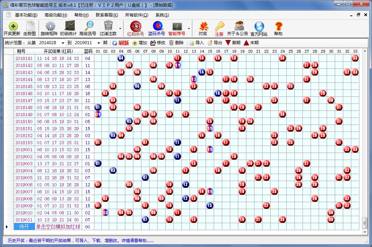The image size is (372, 247).
Task: Launch 高级选号 magnifier tool
Action: tap(88, 28)
